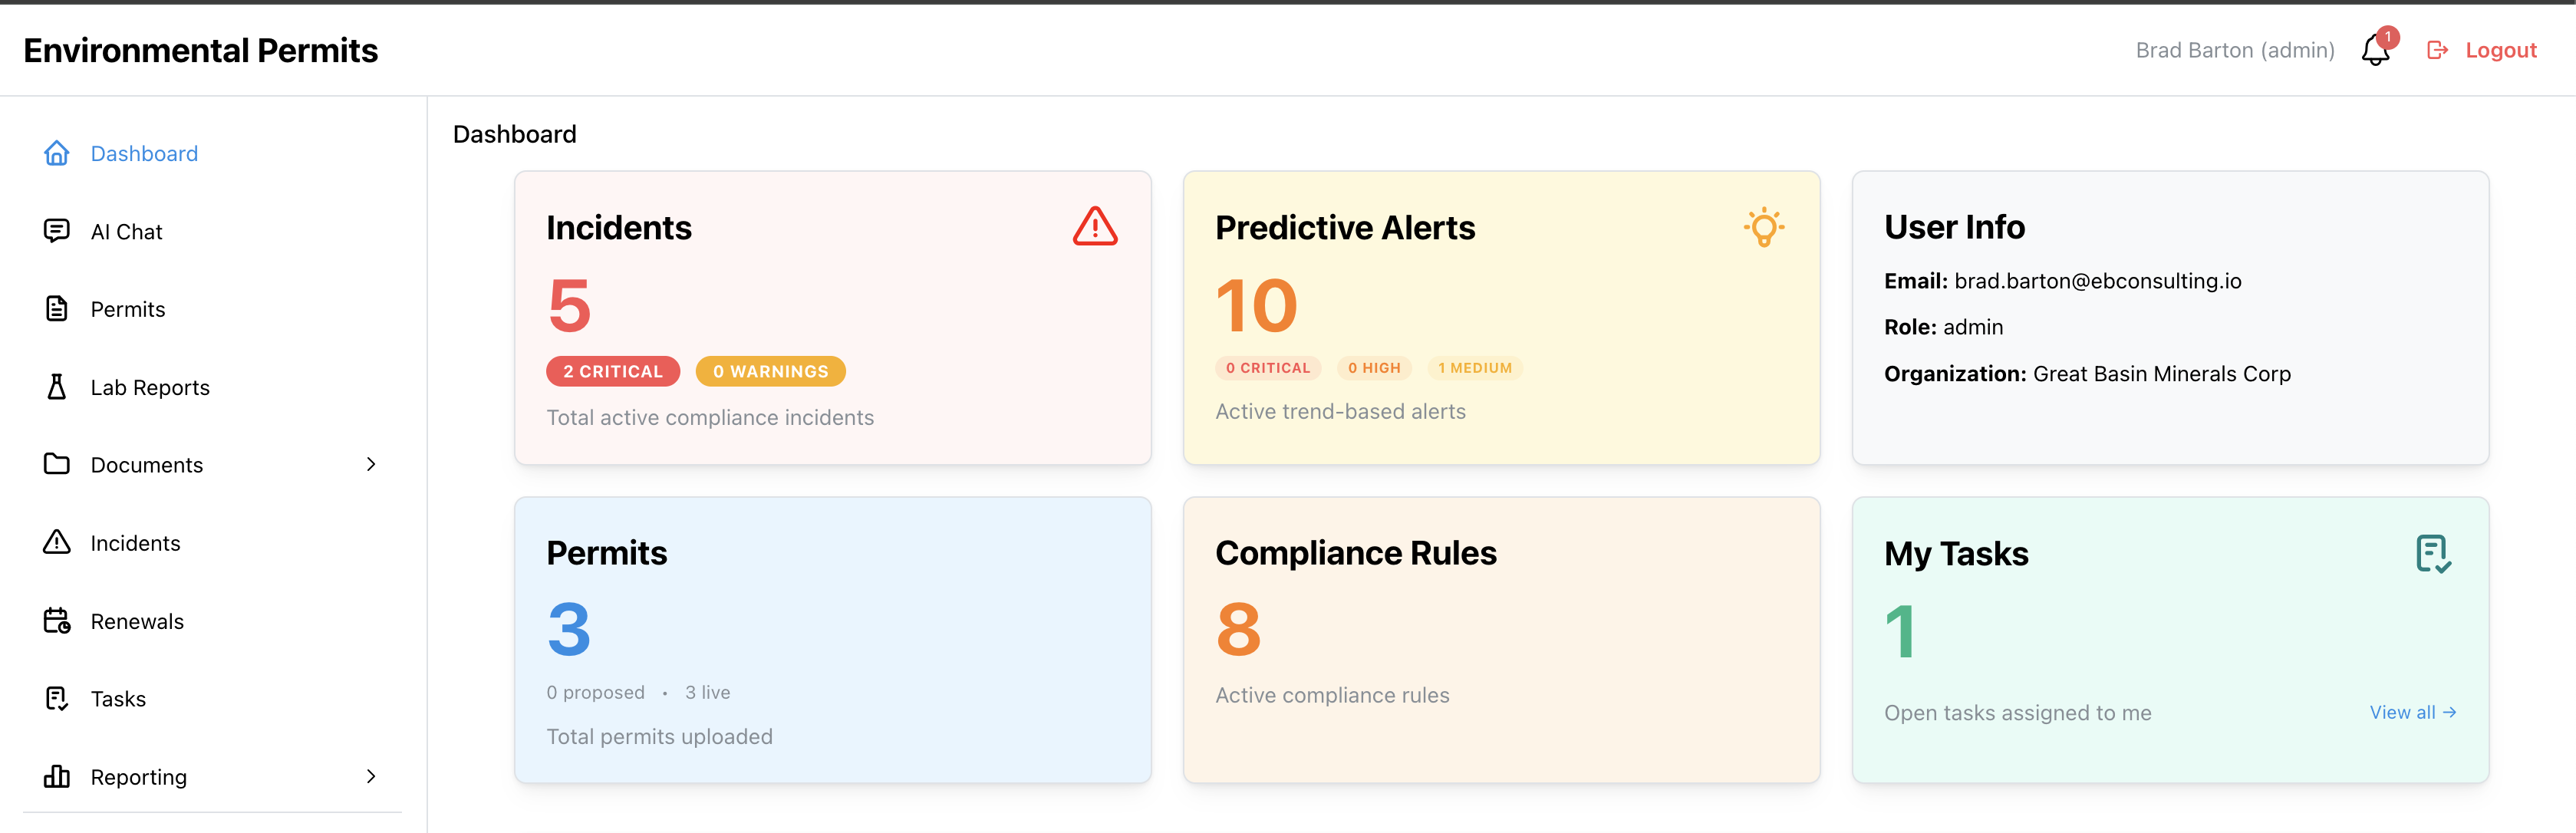Click Brad Barton (admin) user name
Viewport: 2576px width, 833px height.
tap(2235, 50)
